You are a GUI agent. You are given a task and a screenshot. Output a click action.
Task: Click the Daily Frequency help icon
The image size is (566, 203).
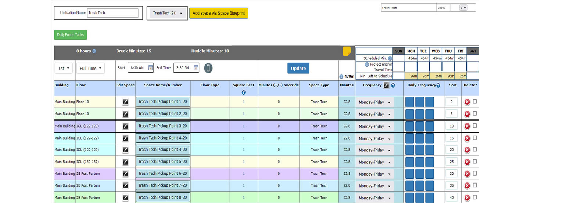438,85
